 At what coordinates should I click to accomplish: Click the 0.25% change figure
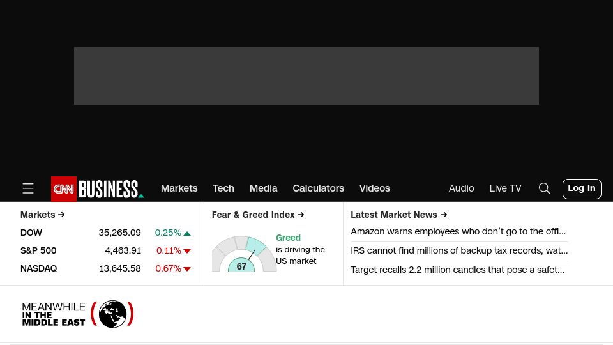pyautogui.click(x=168, y=233)
